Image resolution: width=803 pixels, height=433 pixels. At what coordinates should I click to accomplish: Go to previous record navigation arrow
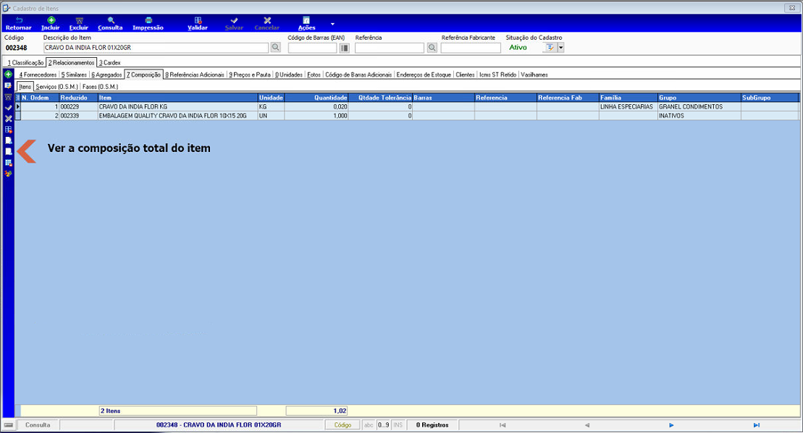pyautogui.click(x=587, y=425)
